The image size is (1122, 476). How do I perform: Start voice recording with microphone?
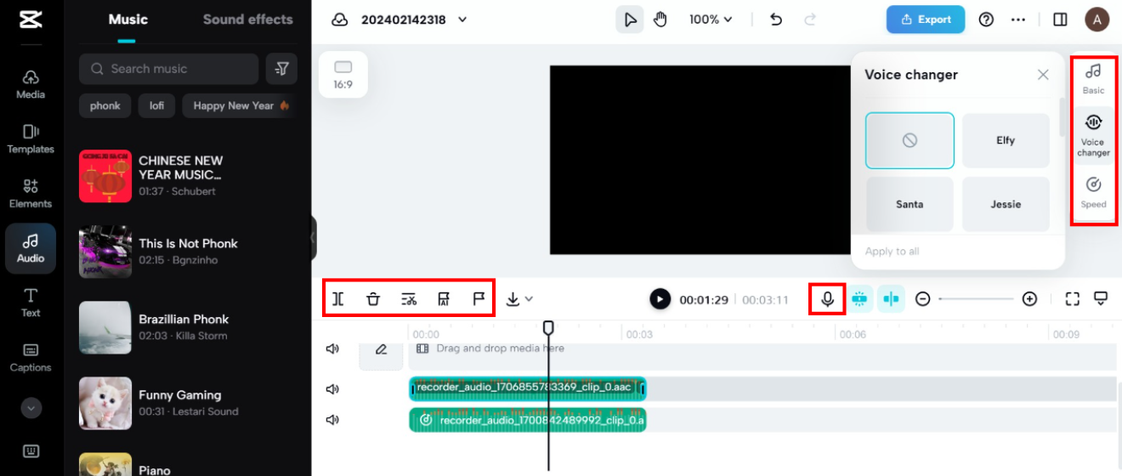(827, 299)
